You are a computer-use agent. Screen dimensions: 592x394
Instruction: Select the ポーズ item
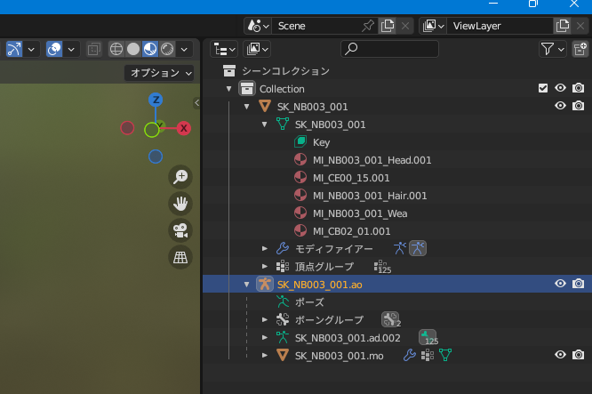pos(309,302)
